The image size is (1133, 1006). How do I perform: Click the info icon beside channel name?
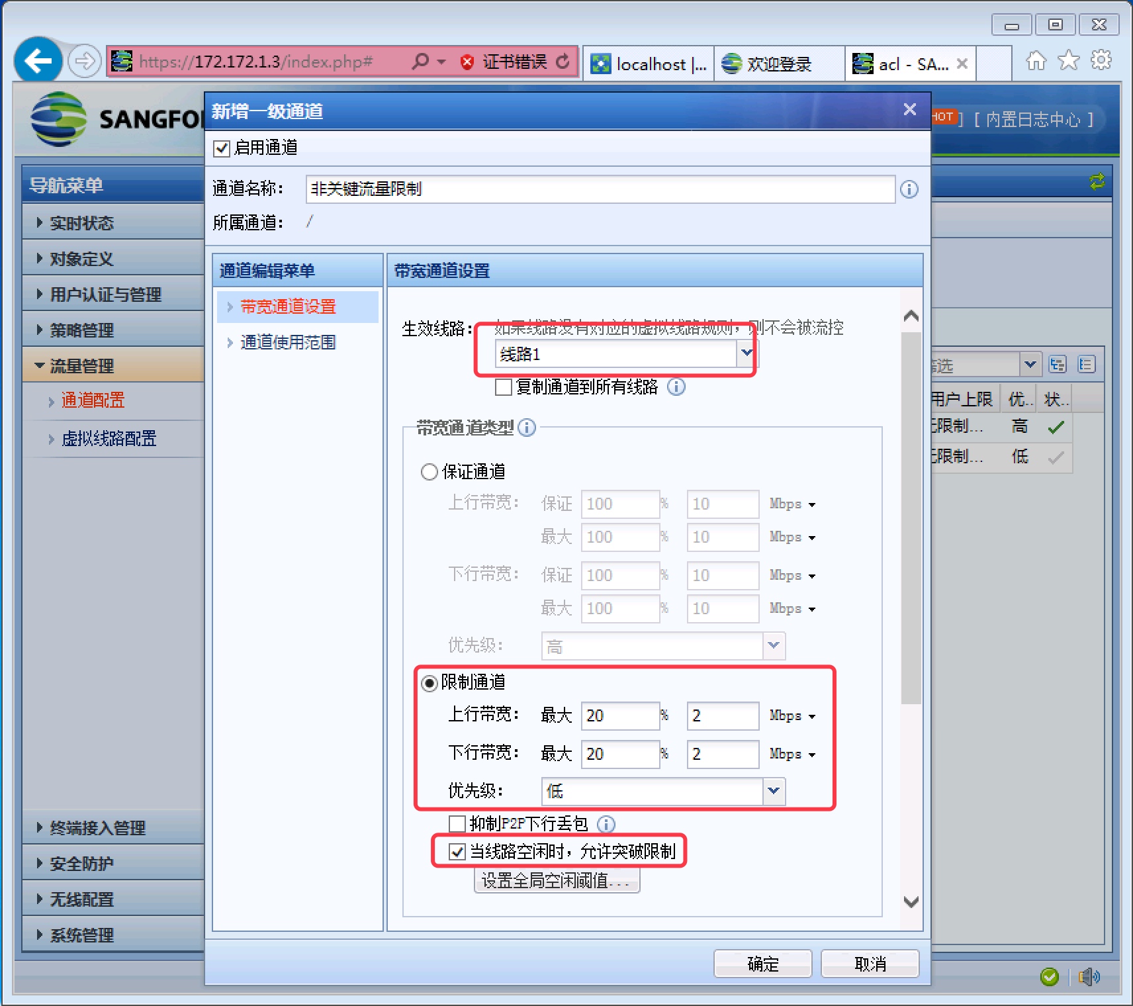pyautogui.click(x=909, y=189)
